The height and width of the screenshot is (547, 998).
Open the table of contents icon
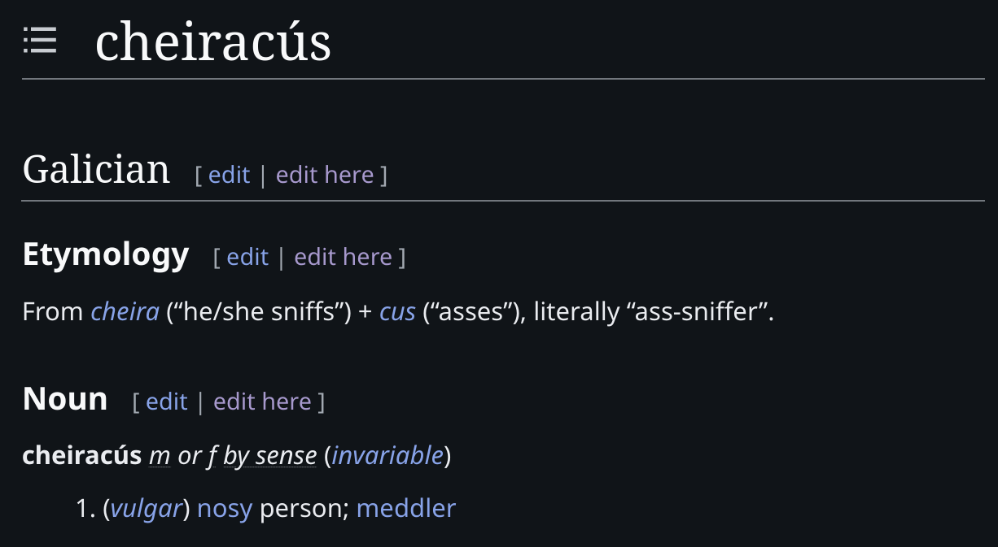click(x=40, y=41)
